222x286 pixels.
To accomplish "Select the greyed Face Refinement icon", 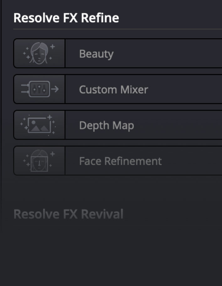I will pyautogui.click(x=39, y=160).
